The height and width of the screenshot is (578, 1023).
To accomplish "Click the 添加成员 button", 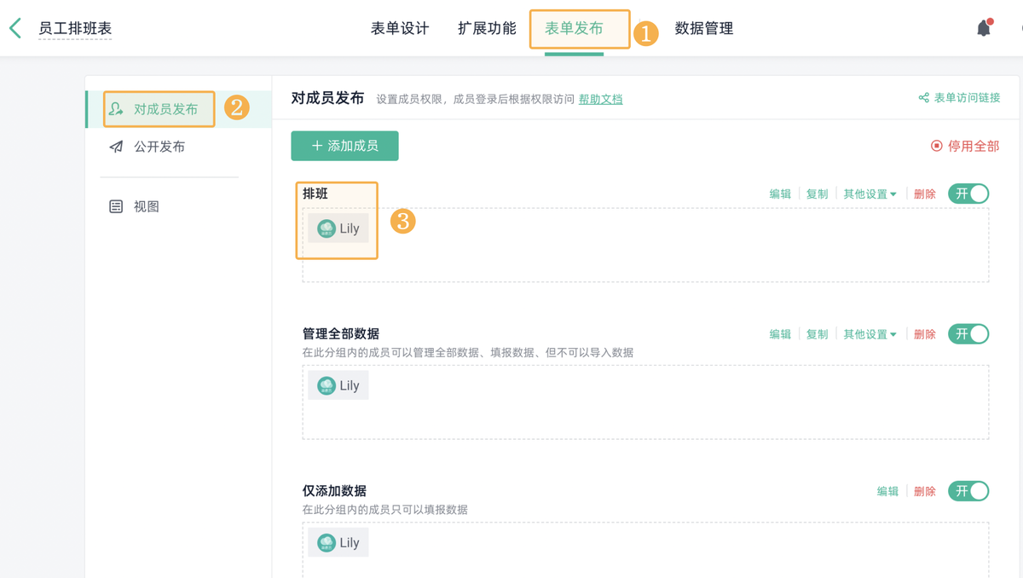I will [x=344, y=146].
